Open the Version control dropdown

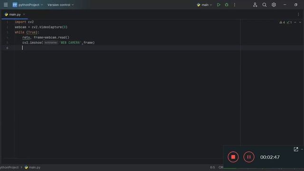point(60,5)
